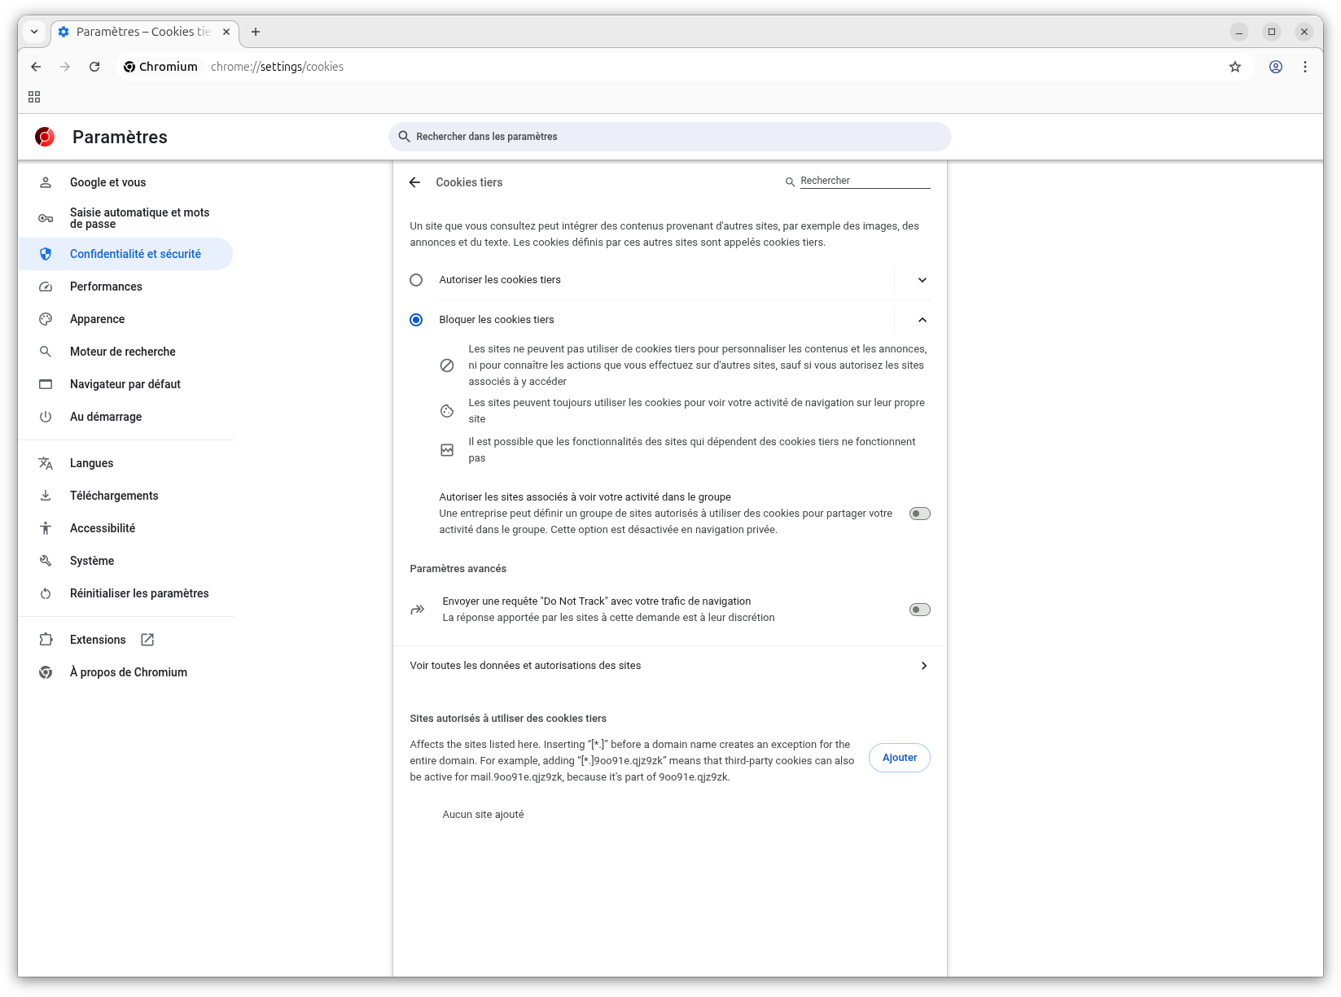This screenshot has width=1341, height=997.
Task: Bookmark this page with the star icon
Action: pos(1234,67)
